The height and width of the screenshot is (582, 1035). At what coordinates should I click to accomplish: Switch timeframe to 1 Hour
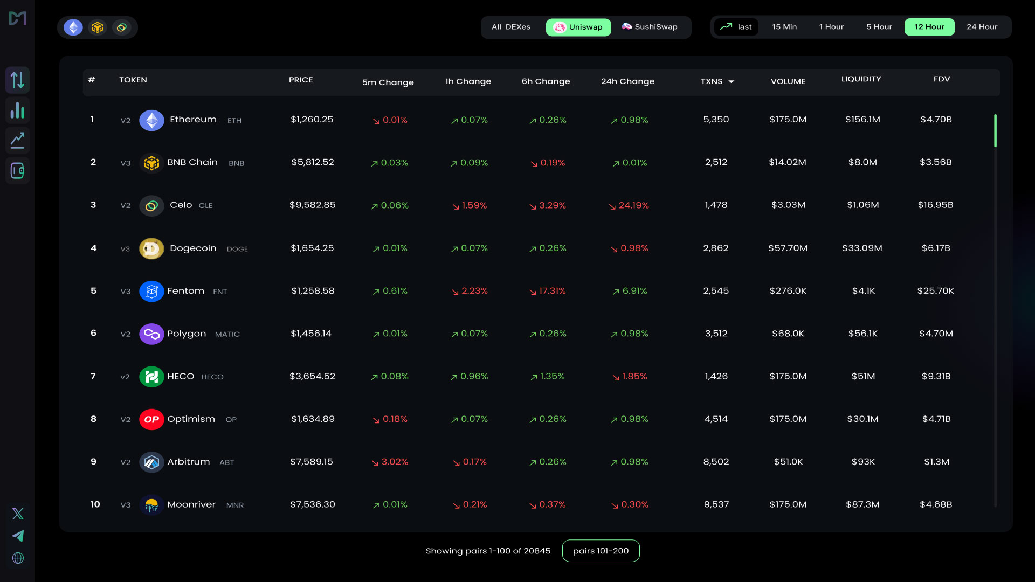(x=831, y=27)
